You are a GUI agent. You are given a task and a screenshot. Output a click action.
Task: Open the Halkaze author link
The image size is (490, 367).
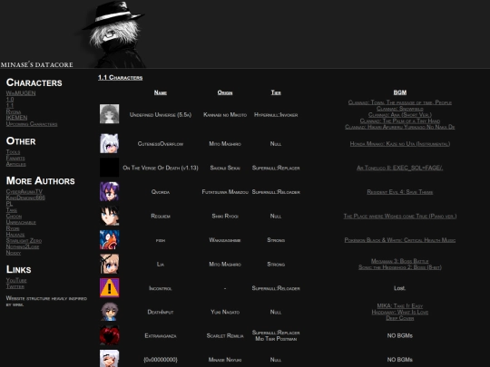pyautogui.click(x=15, y=235)
